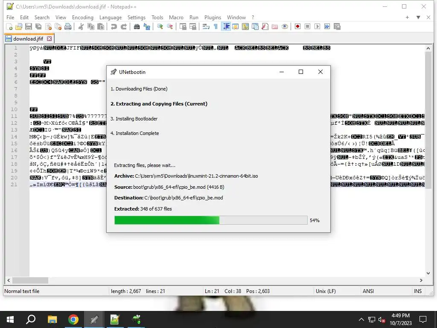
Task: Click the plus icon at menu bar right
Action: (407, 17)
